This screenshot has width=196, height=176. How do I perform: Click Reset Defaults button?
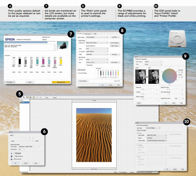(x=83, y=81)
